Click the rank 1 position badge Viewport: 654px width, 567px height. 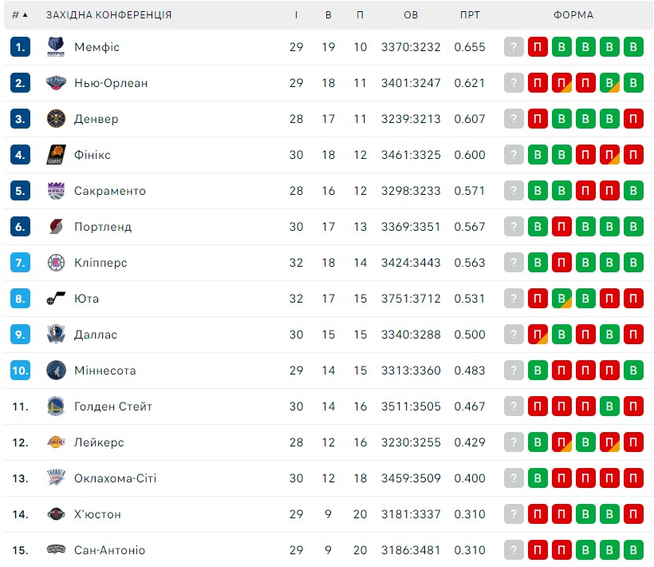(20, 47)
